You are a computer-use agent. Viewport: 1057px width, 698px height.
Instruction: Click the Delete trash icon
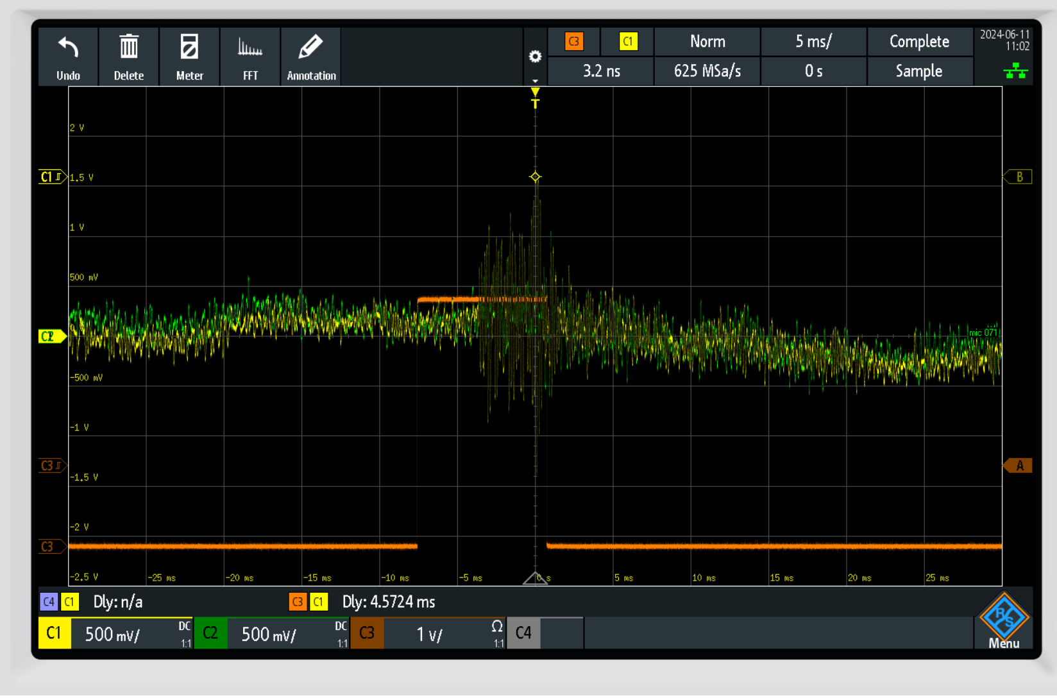[x=129, y=48]
